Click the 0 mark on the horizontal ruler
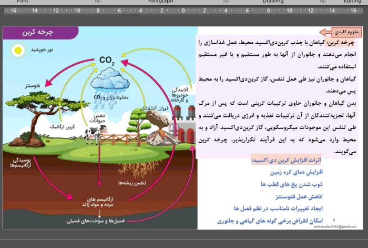 183,11
